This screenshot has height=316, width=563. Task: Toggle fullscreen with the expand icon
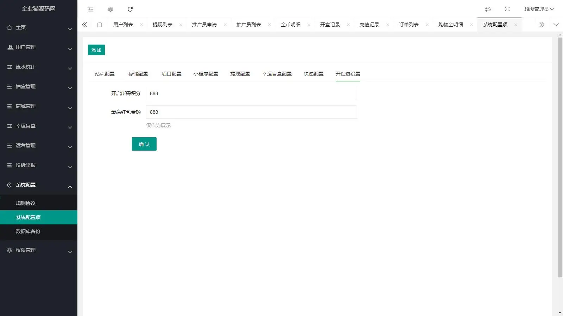[507, 9]
